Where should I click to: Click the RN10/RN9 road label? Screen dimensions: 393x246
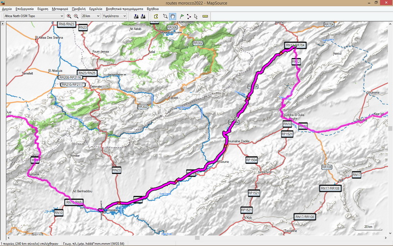[74, 202]
